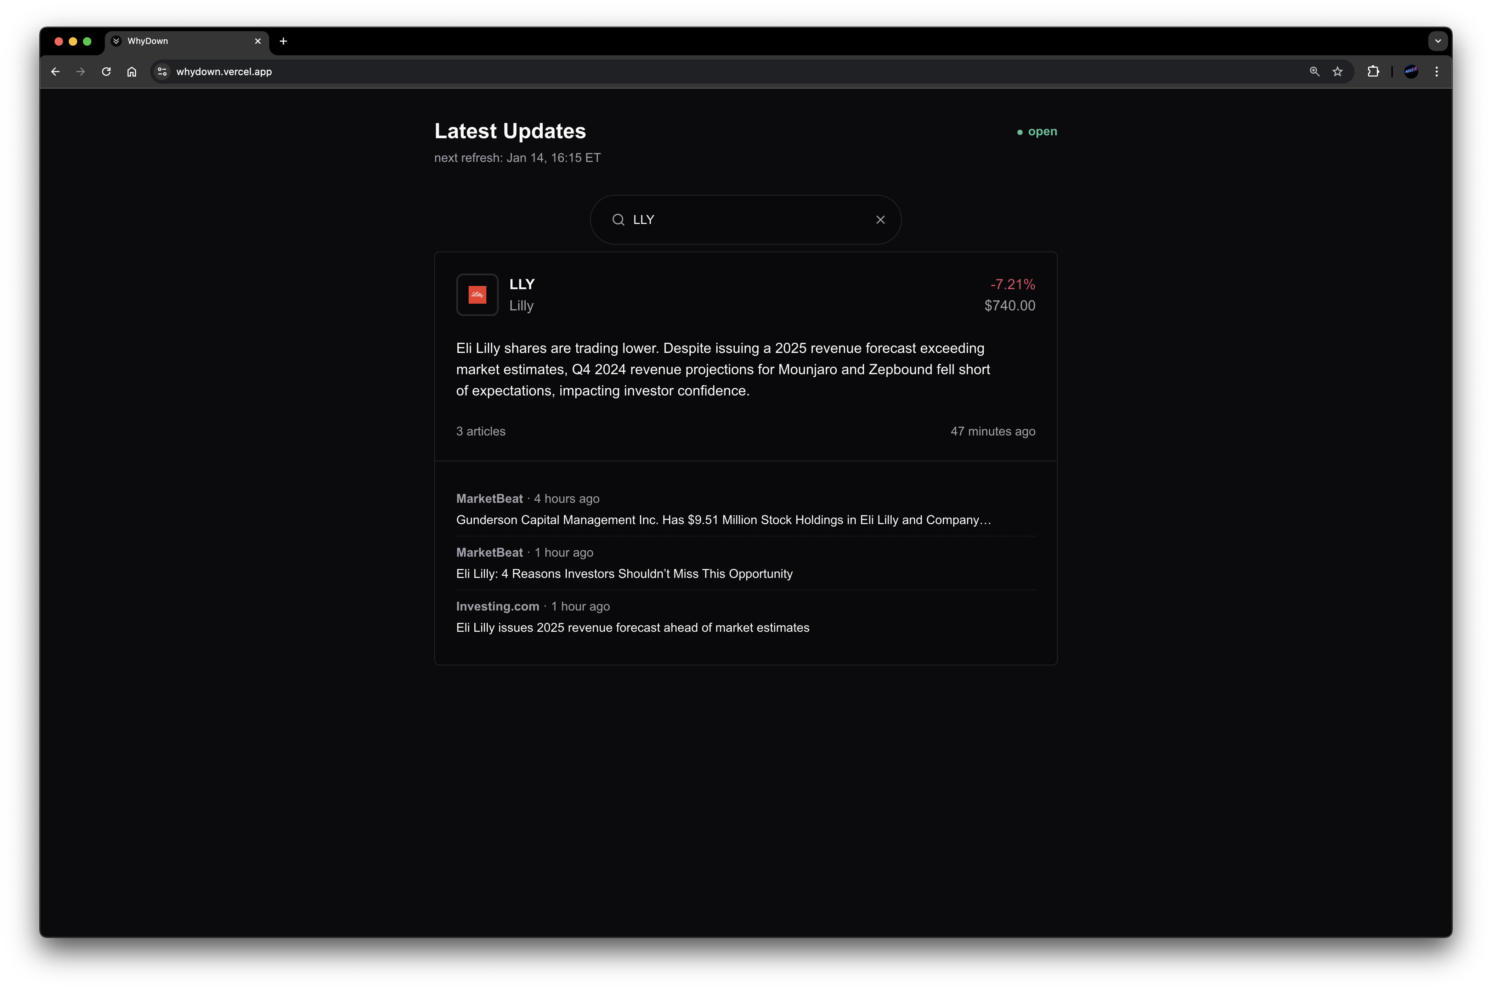Open site information icon in address bar
The height and width of the screenshot is (990, 1492).
(162, 72)
